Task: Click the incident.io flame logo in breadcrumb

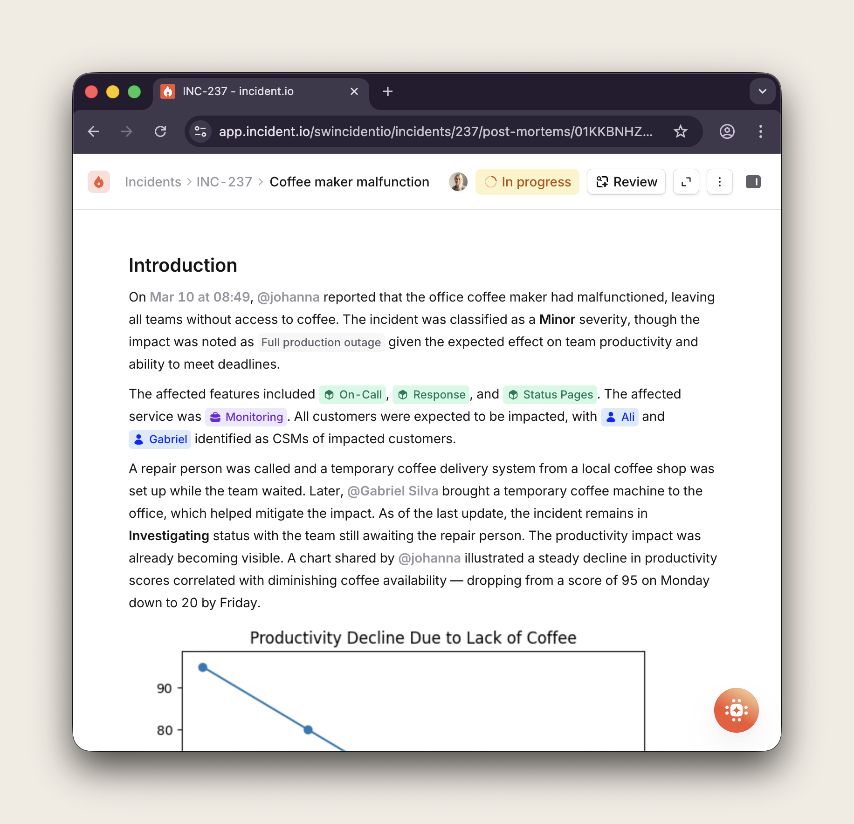Action: pyautogui.click(x=98, y=182)
